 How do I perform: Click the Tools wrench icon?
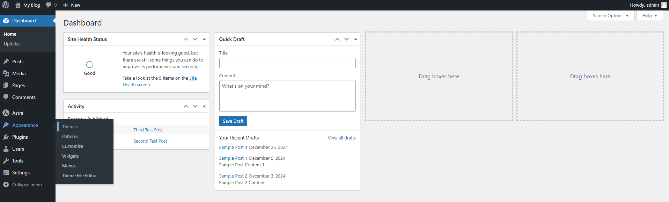pyautogui.click(x=6, y=161)
